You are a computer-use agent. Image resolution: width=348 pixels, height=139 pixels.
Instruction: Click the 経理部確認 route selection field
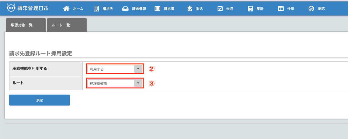111,83
